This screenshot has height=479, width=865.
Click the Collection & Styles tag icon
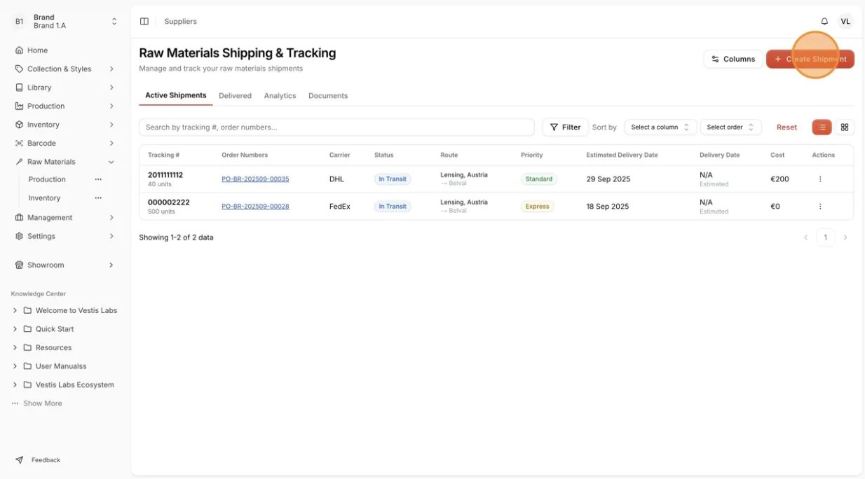click(19, 69)
